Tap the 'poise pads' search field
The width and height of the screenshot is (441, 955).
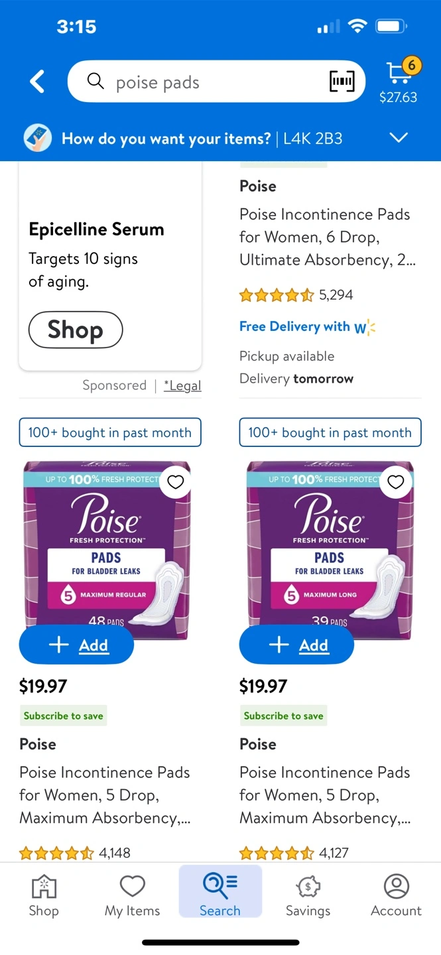212,82
